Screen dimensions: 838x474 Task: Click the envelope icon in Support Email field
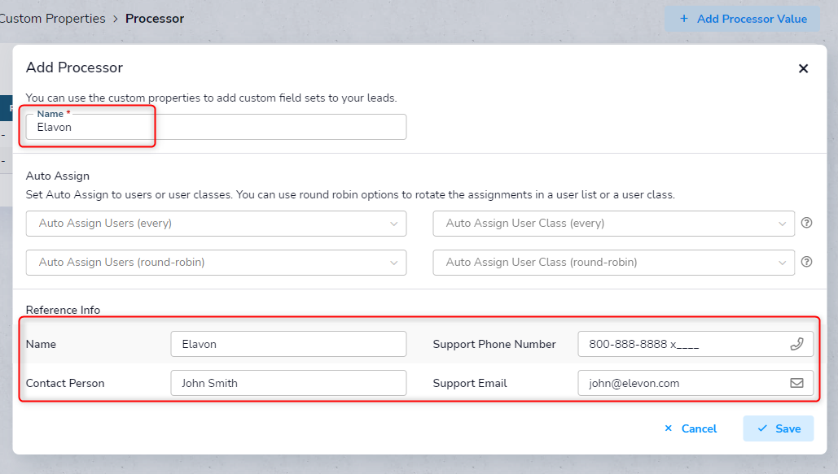tap(796, 383)
